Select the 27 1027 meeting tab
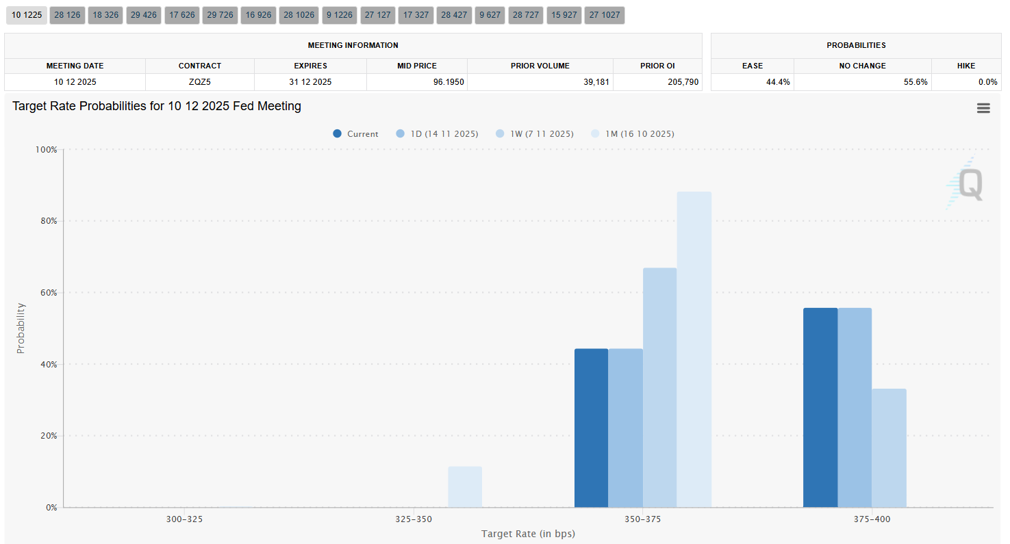Image resolution: width=1010 pixels, height=544 pixels. coord(604,15)
